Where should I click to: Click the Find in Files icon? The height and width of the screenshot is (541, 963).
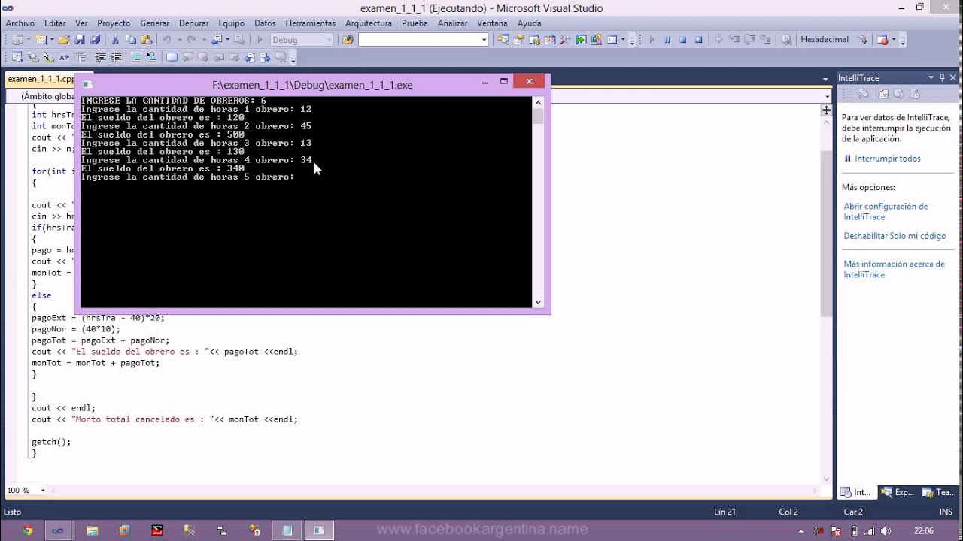point(348,40)
